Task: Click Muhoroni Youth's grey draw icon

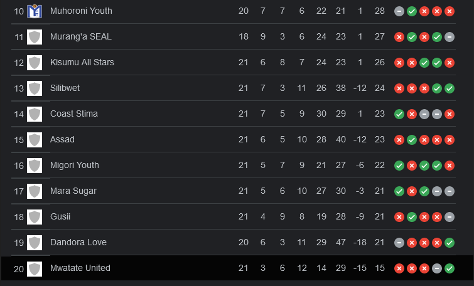Action: click(x=399, y=11)
